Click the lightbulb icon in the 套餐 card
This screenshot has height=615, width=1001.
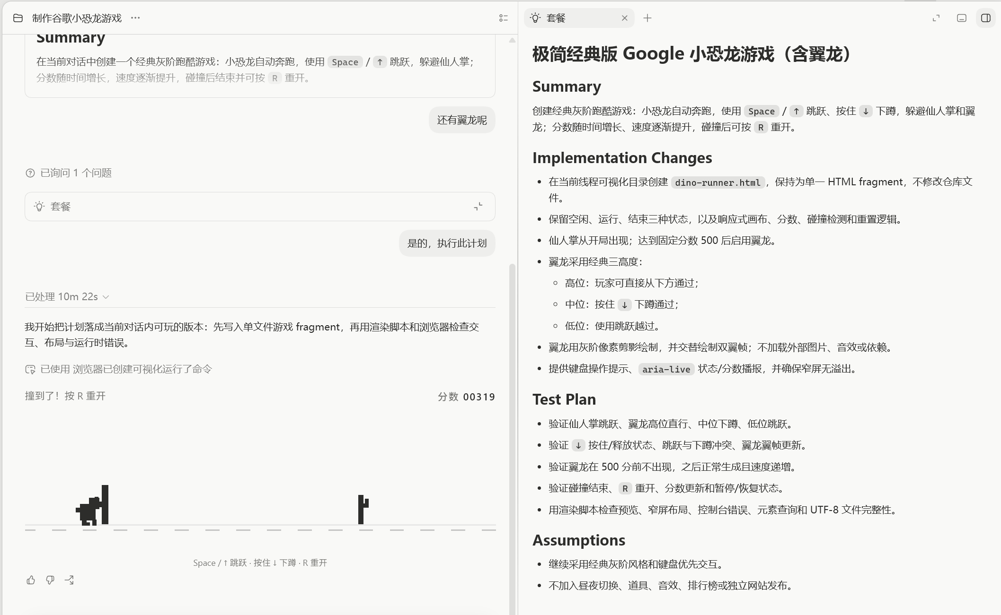point(39,207)
